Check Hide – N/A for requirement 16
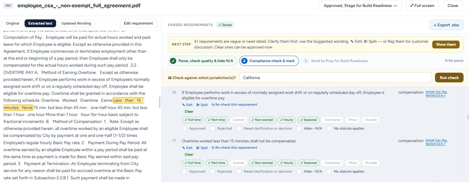Image resolution: width=469 pixels, height=182 pixels. point(299,128)
